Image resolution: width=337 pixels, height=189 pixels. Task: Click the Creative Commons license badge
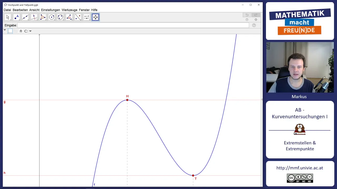coord(300,178)
